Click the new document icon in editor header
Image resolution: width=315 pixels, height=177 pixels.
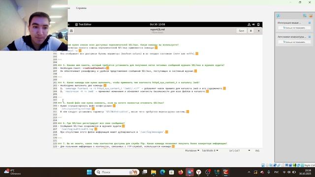click(71, 30)
